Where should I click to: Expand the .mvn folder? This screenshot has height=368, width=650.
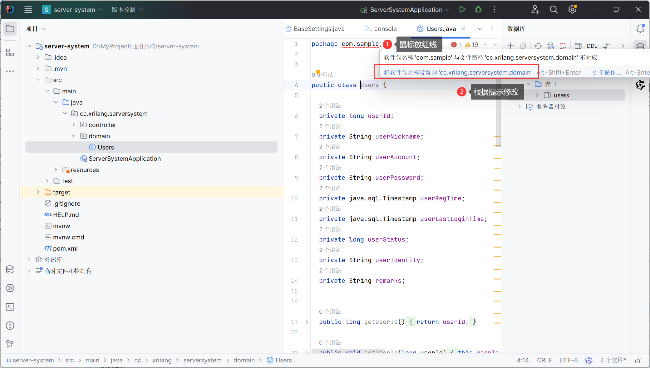pyautogui.click(x=38, y=68)
